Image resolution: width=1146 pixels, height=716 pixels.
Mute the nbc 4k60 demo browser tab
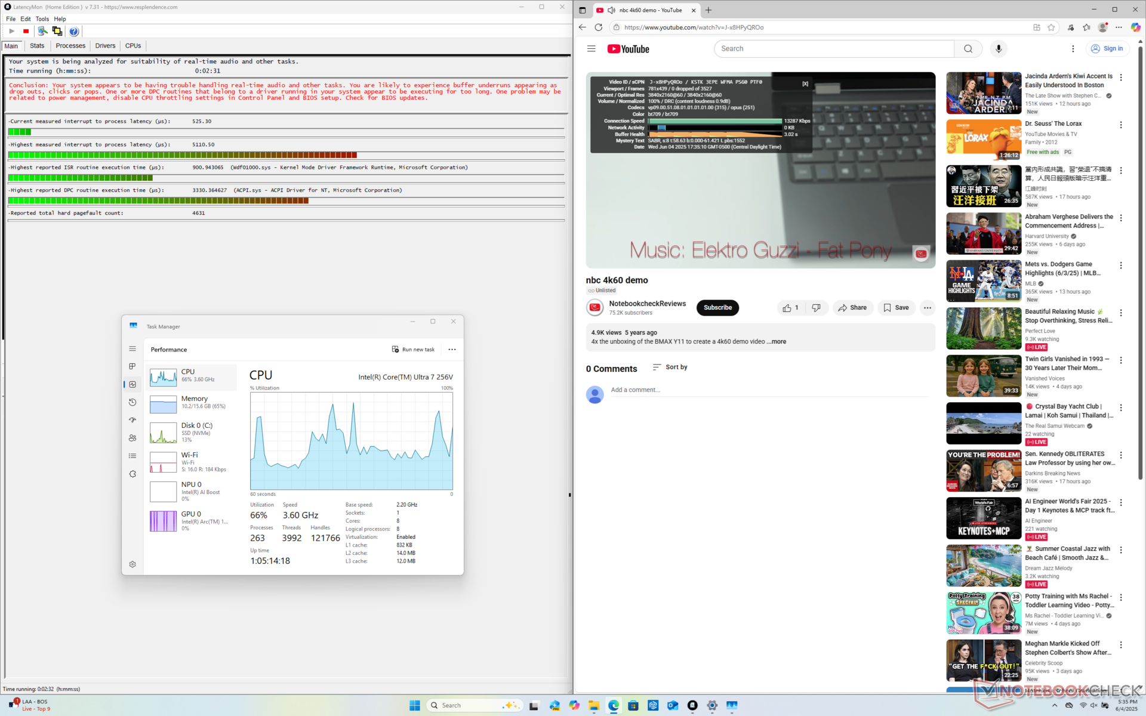click(x=611, y=10)
